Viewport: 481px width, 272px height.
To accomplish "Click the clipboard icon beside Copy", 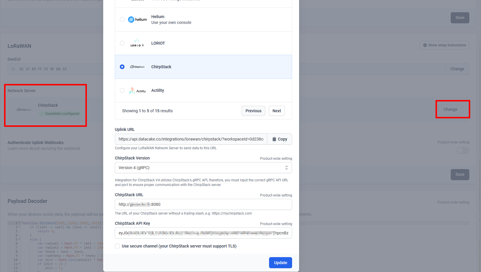I will click(x=274, y=139).
